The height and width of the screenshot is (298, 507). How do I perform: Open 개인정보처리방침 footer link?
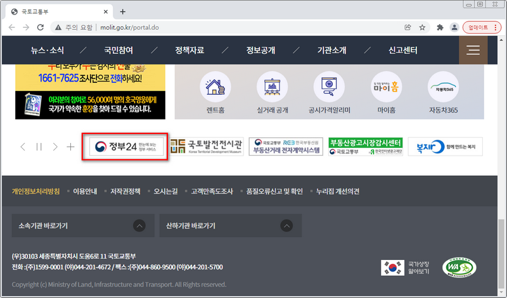point(36,191)
